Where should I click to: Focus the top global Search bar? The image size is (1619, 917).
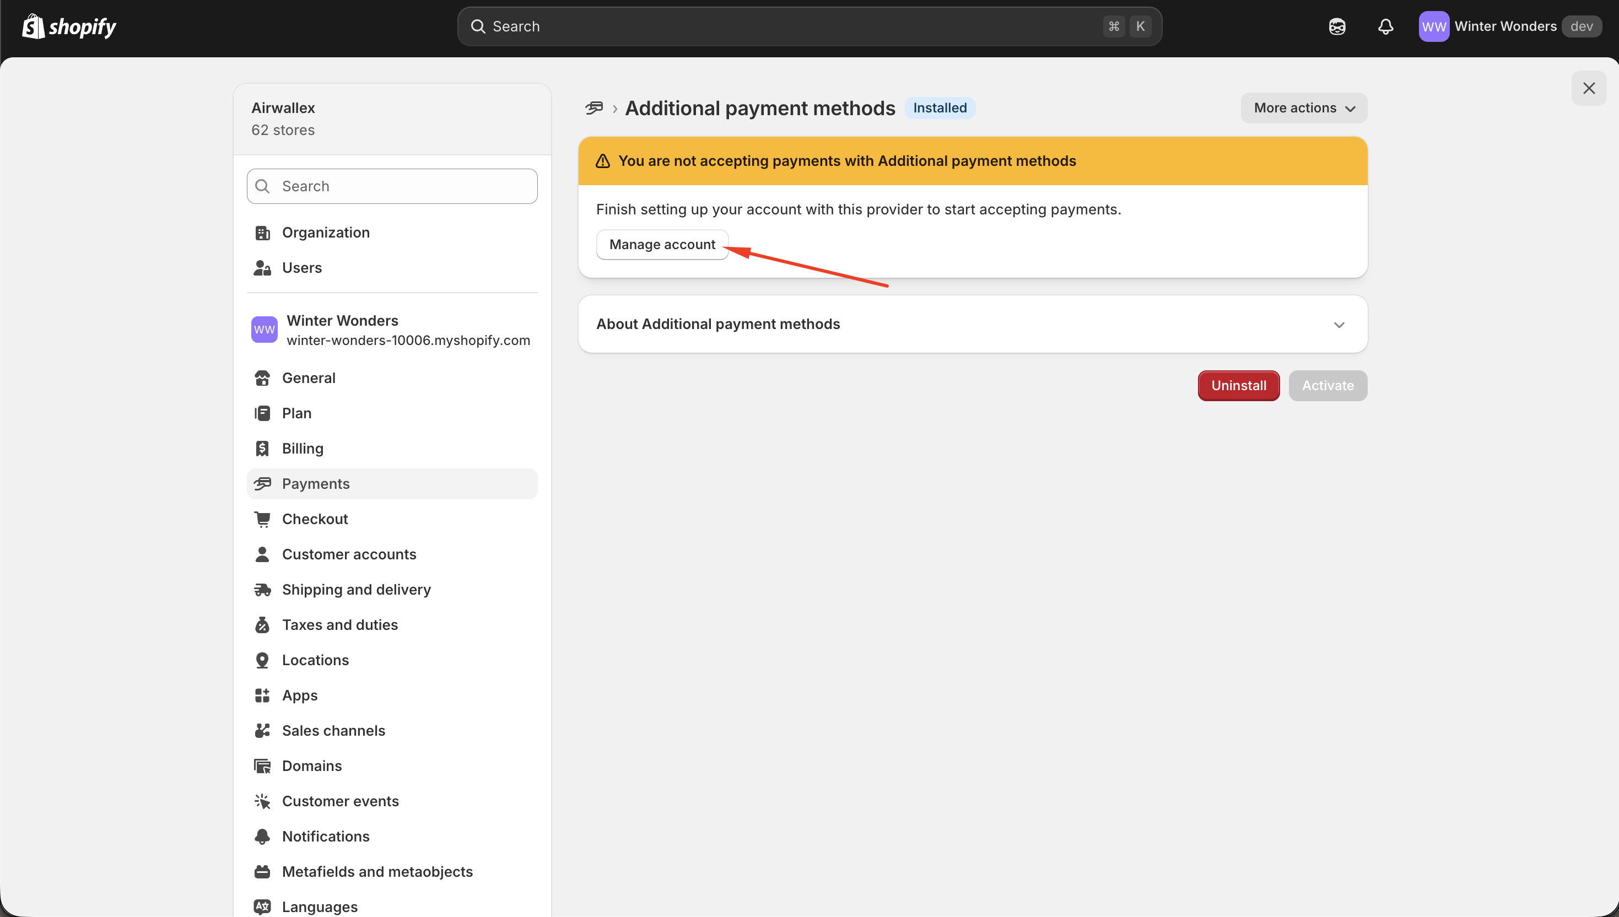pos(809,26)
